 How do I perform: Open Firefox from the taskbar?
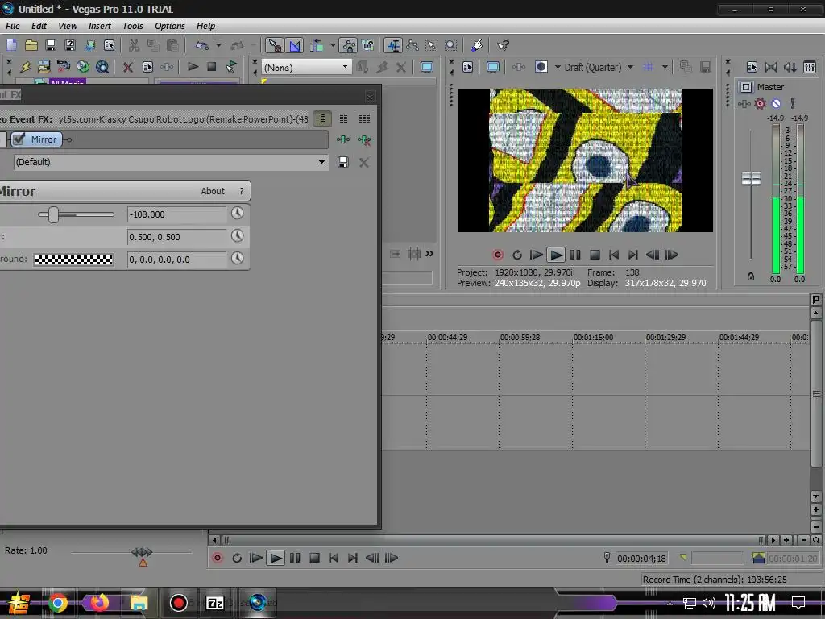pos(99,601)
